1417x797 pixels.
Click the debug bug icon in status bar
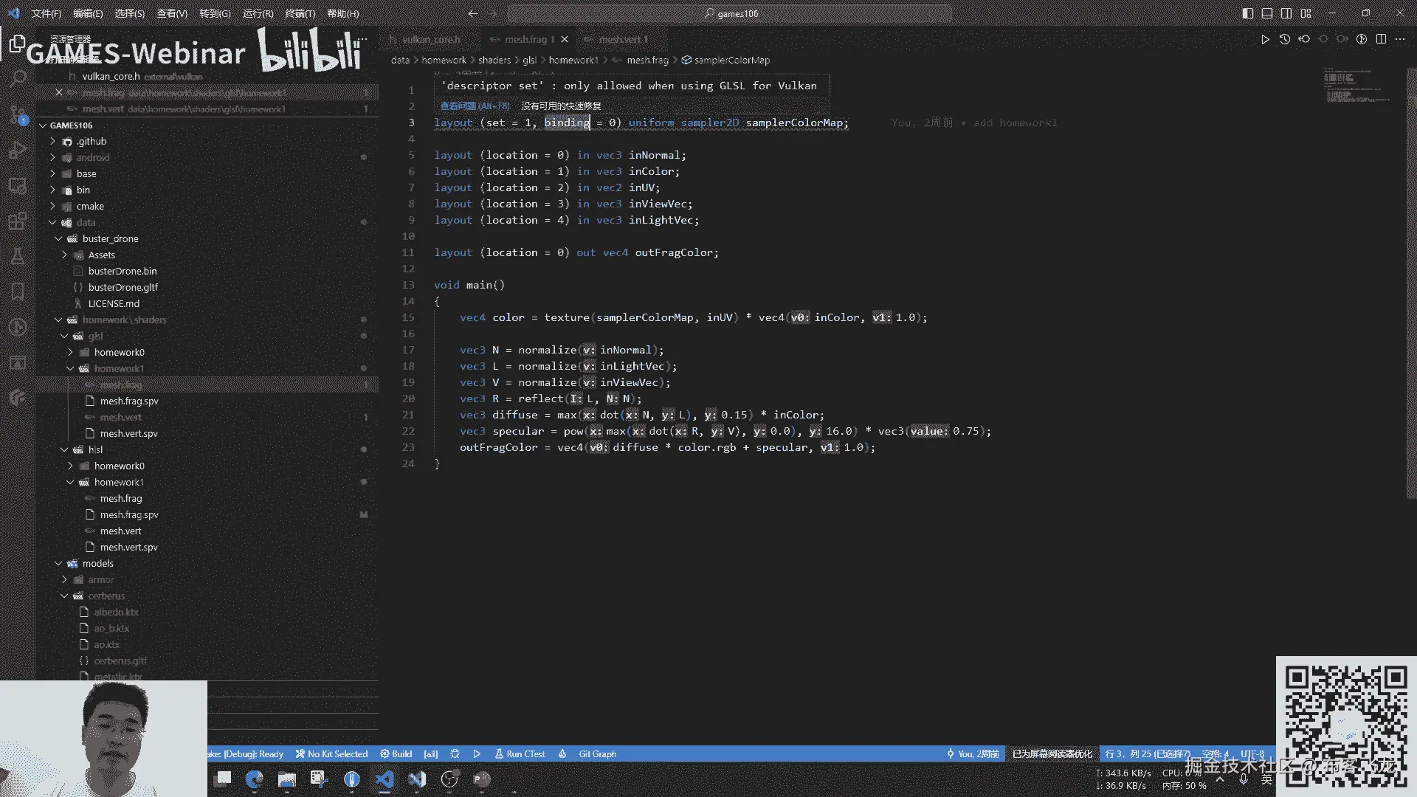455,753
